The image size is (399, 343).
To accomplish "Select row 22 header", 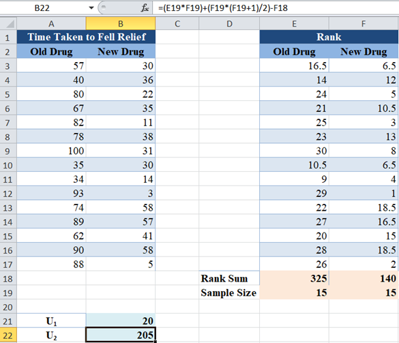I will coord(8,335).
